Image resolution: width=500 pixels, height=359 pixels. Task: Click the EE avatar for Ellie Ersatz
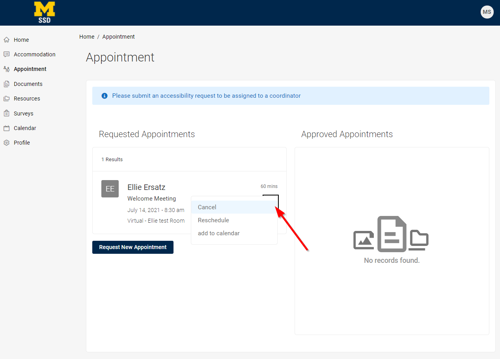[110, 189]
